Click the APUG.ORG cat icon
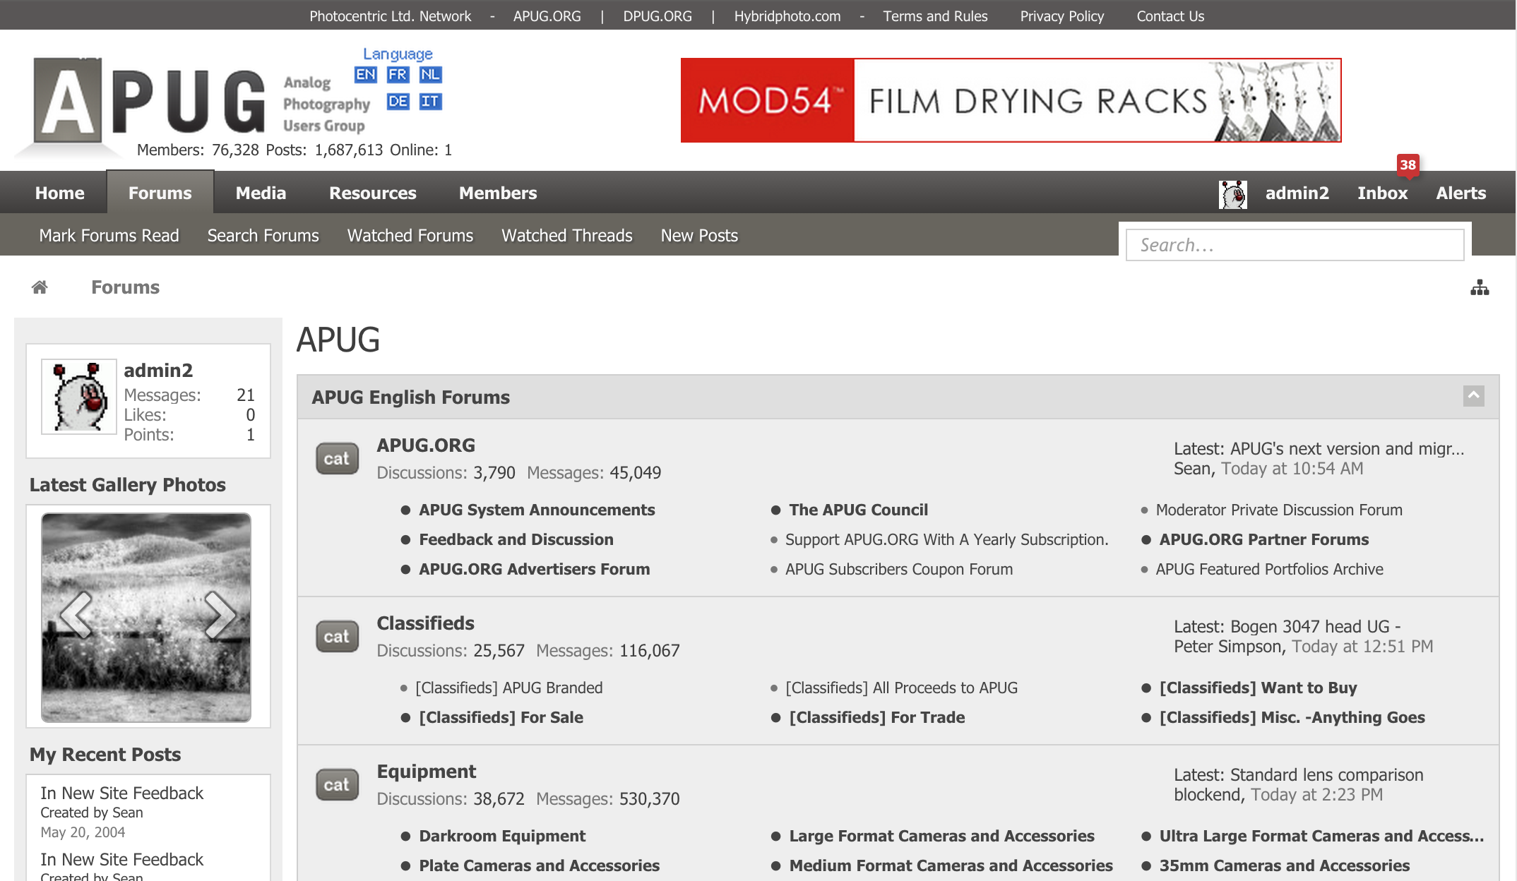Image resolution: width=1517 pixels, height=881 pixels. pos(337,459)
